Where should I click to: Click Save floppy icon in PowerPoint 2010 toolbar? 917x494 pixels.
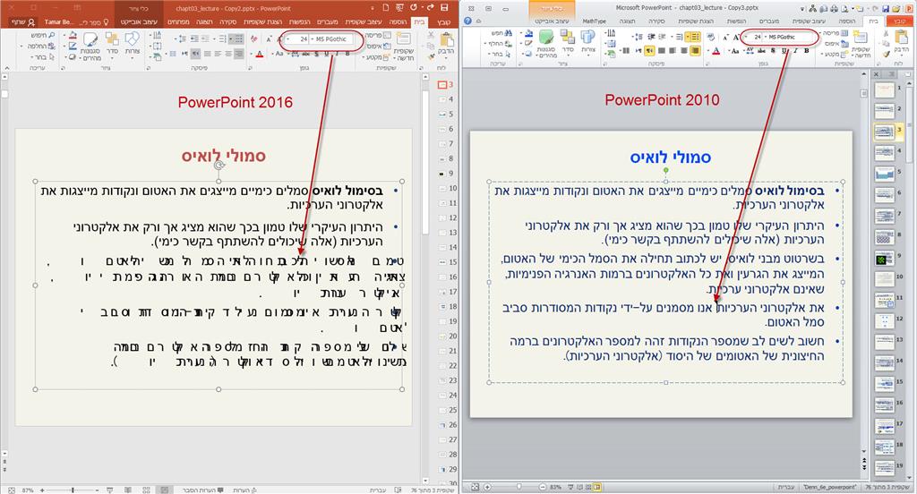(886, 9)
